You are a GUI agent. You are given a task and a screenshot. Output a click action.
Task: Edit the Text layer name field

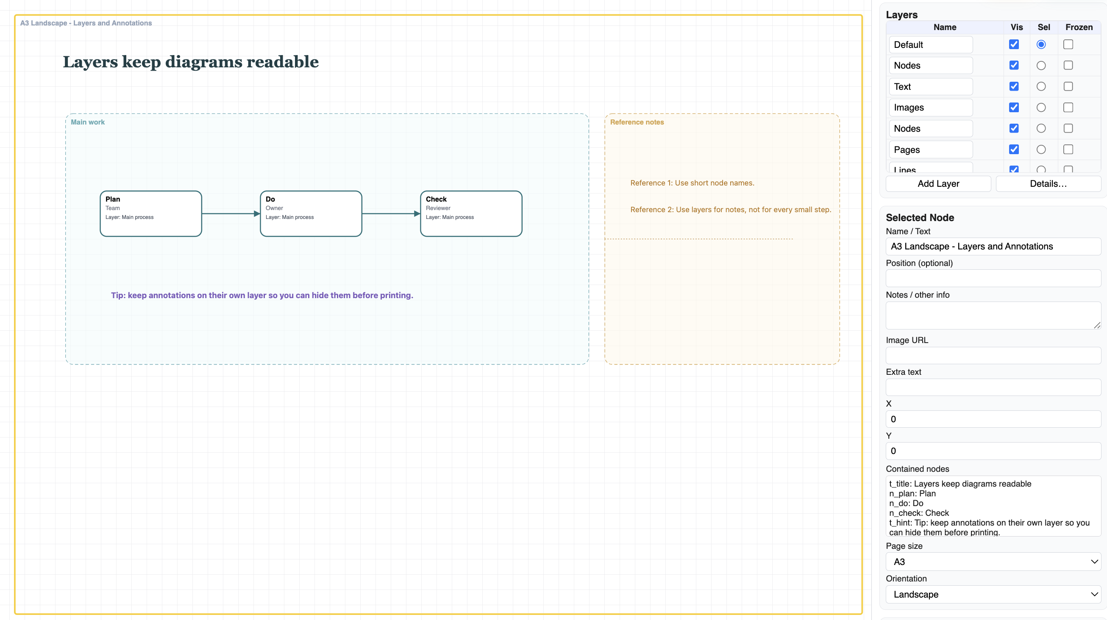[x=931, y=87]
